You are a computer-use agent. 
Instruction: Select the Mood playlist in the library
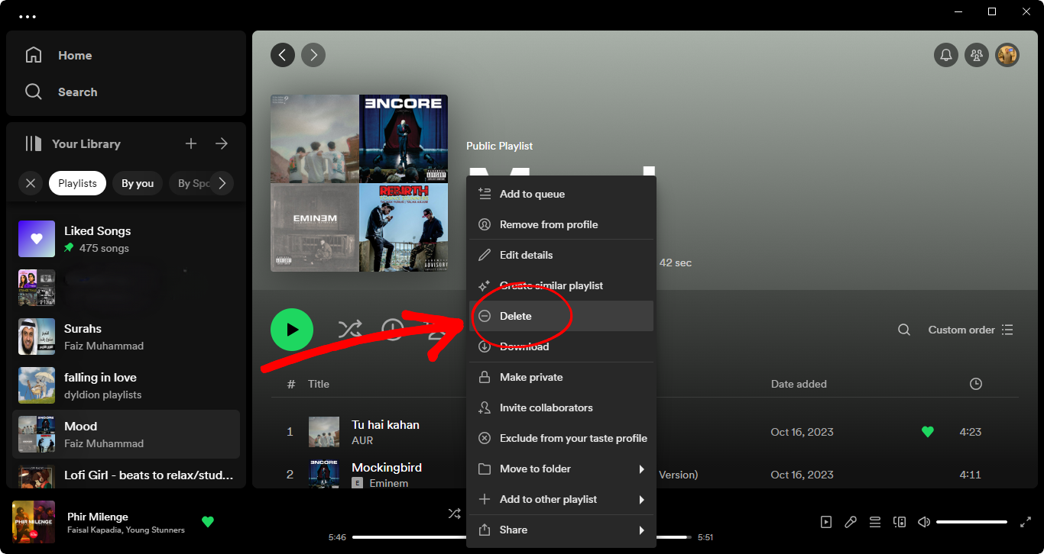pyautogui.click(x=126, y=434)
